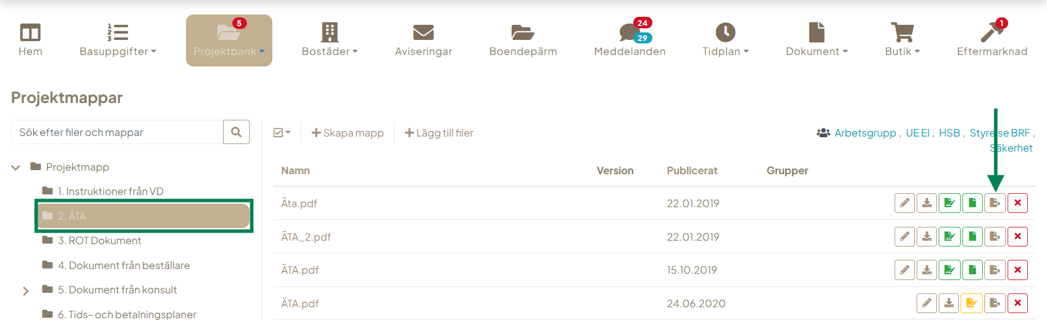Click the Lägg till filer button
The height and width of the screenshot is (320, 1047).
[x=439, y=133]
